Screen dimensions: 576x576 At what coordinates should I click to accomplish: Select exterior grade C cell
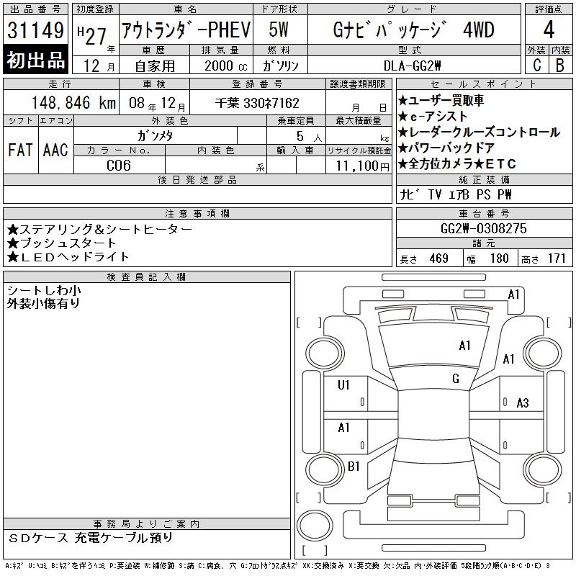[536, 66]
